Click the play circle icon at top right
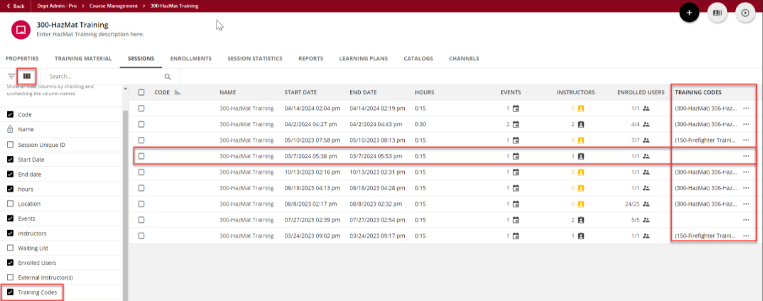Image resolution: width=763 pixels, height=301 pixels. click(745, 13)
